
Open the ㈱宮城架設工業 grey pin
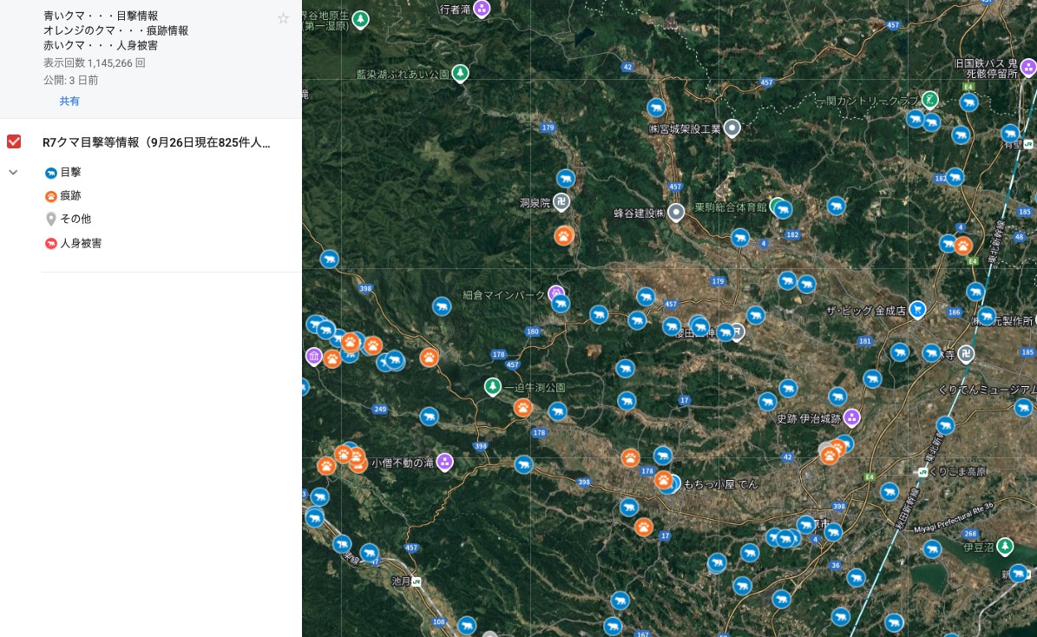(x=732, y=128)
